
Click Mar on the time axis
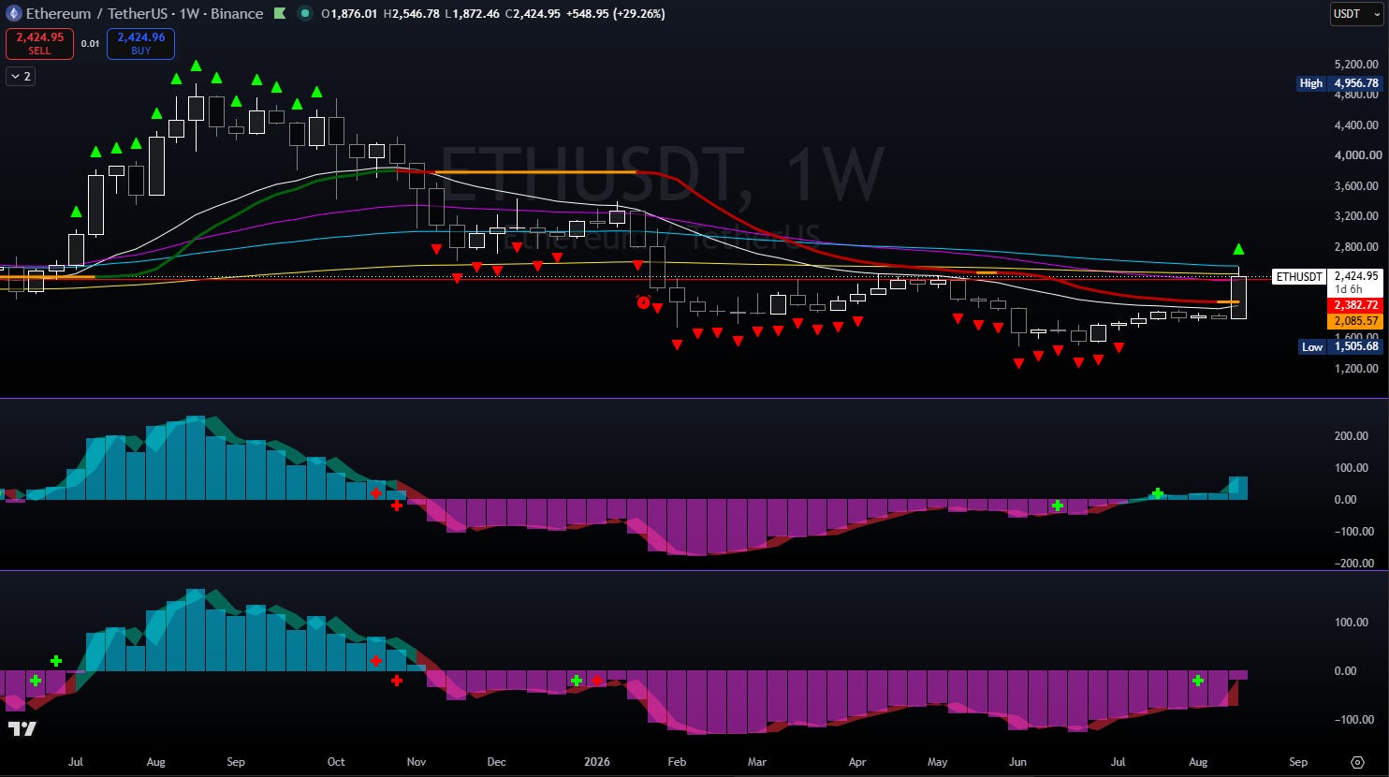point(757,762)
